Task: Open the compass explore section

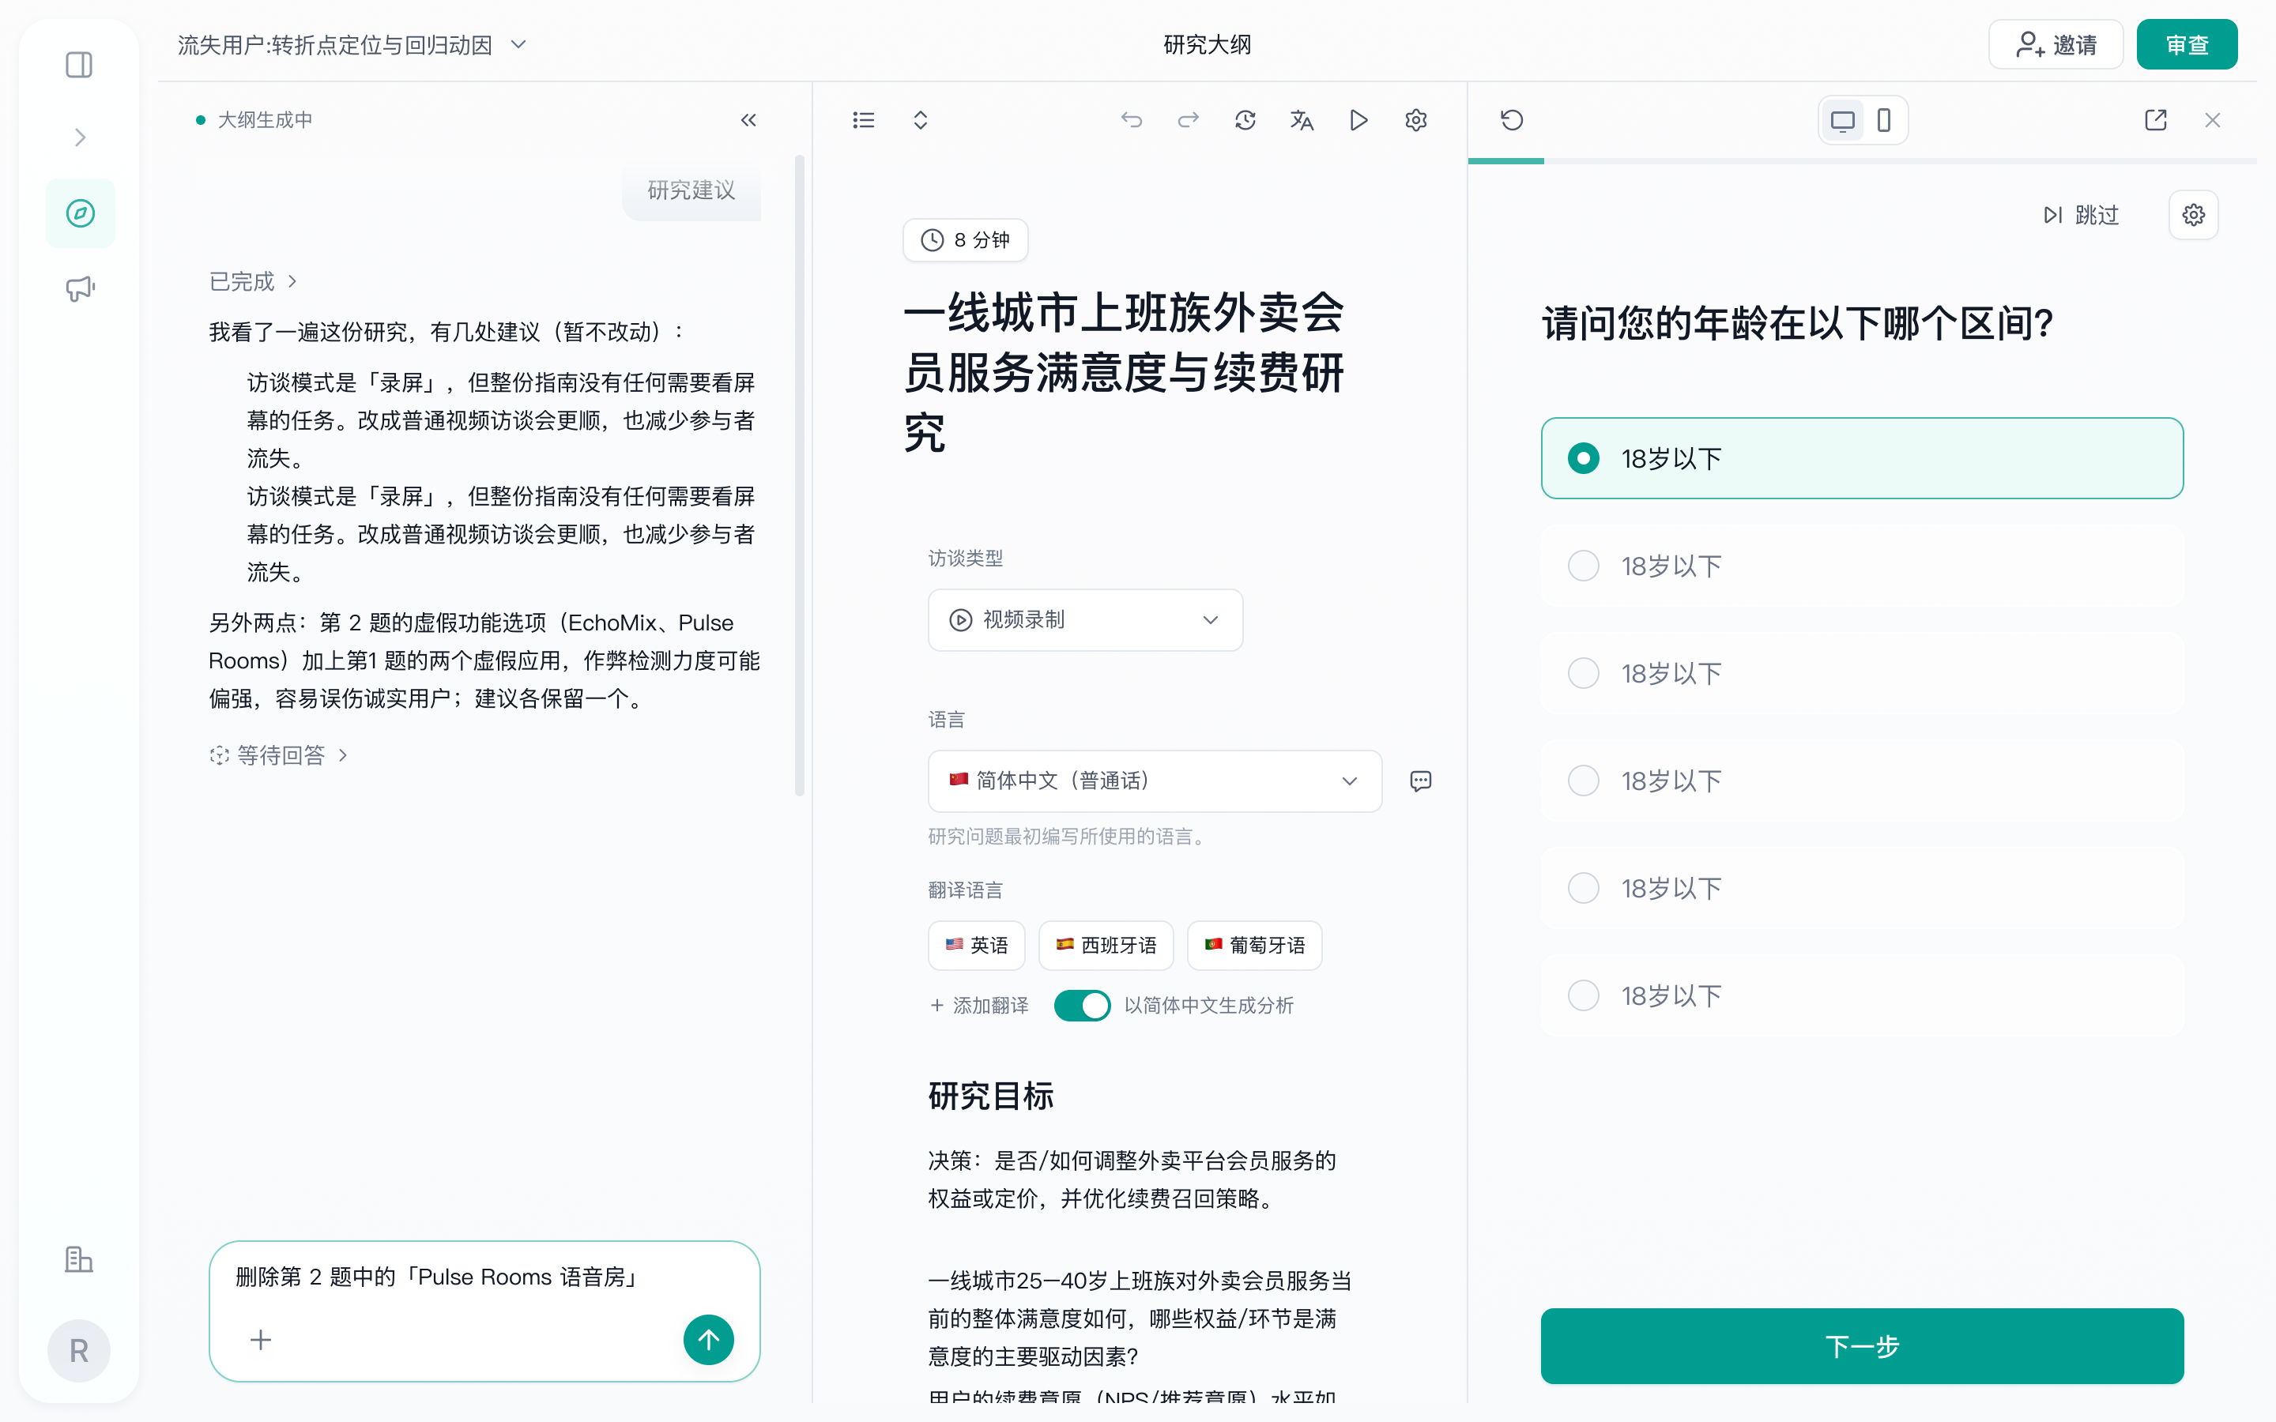Action: coord(80,213)
